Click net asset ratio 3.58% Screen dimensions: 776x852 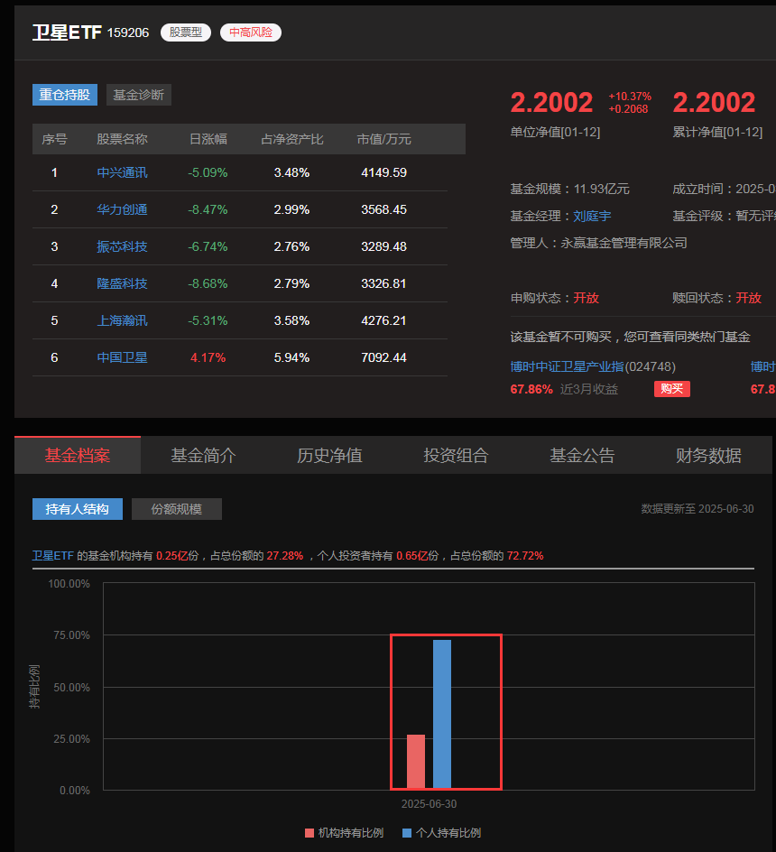coord(291,320)
